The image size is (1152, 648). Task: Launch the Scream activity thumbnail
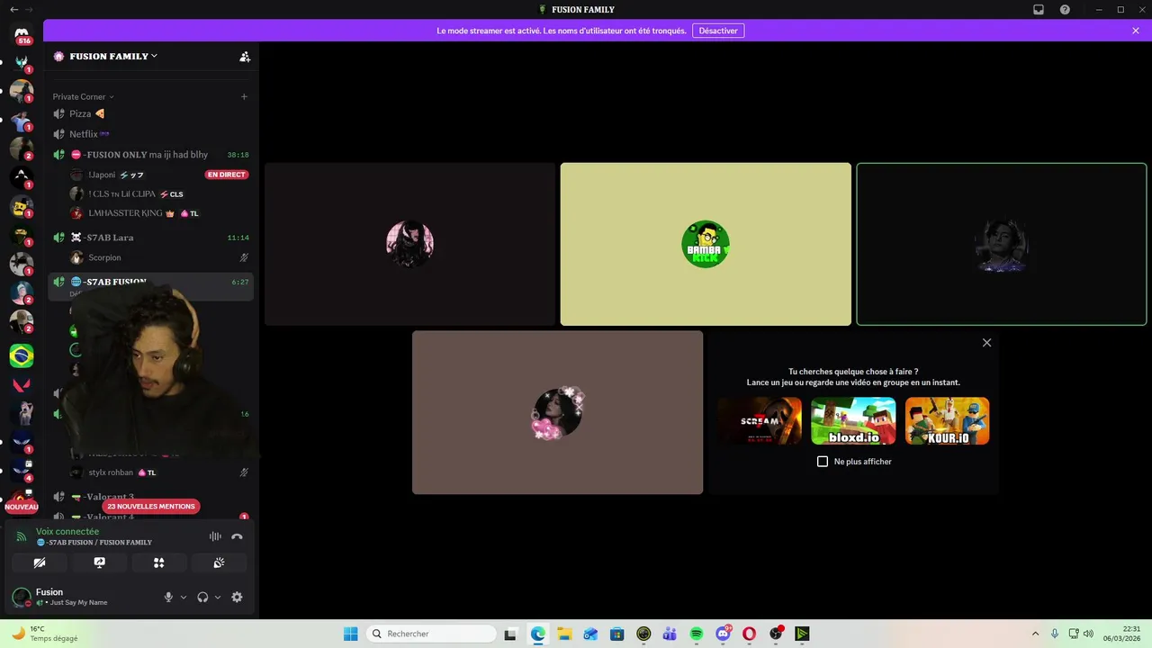click(x=760, y=421)
